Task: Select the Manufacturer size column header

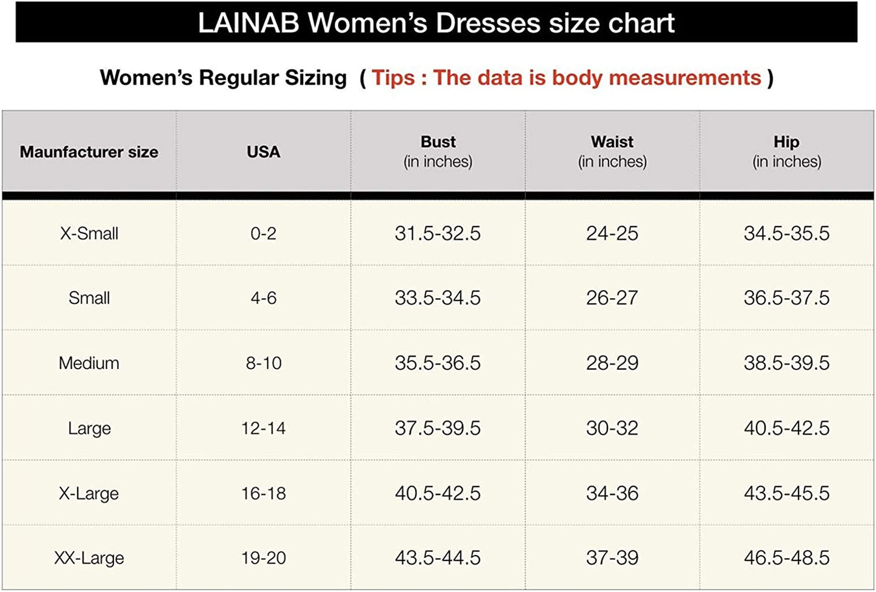Action: coord(89,152)
